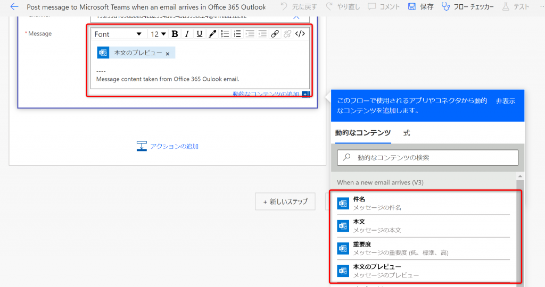Toggle underline formatting

point(200,34)
